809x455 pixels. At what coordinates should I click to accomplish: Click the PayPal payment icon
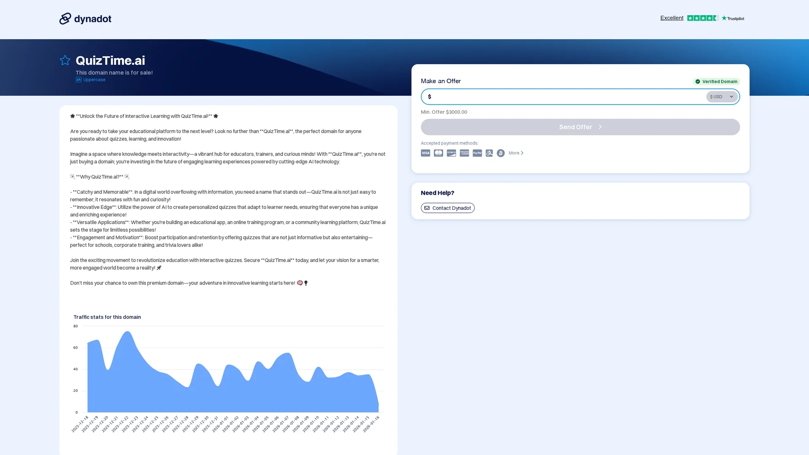pos(477,153)
